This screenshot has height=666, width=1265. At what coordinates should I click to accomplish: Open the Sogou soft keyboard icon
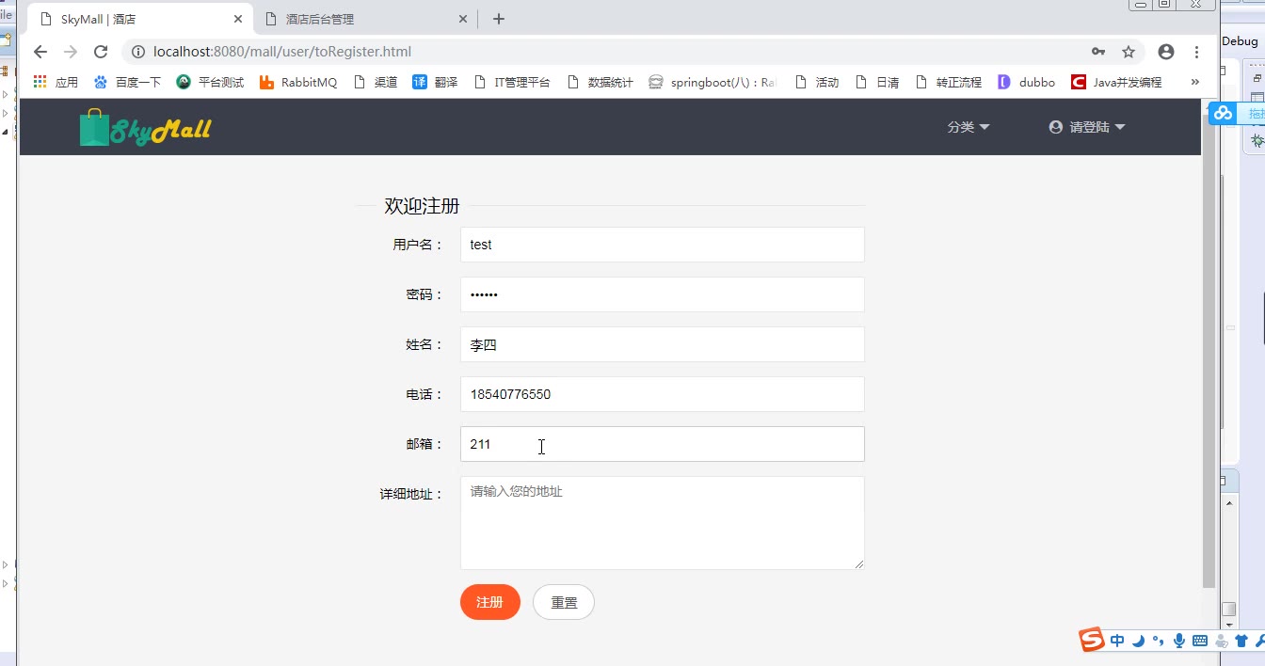pos(1200,641)
